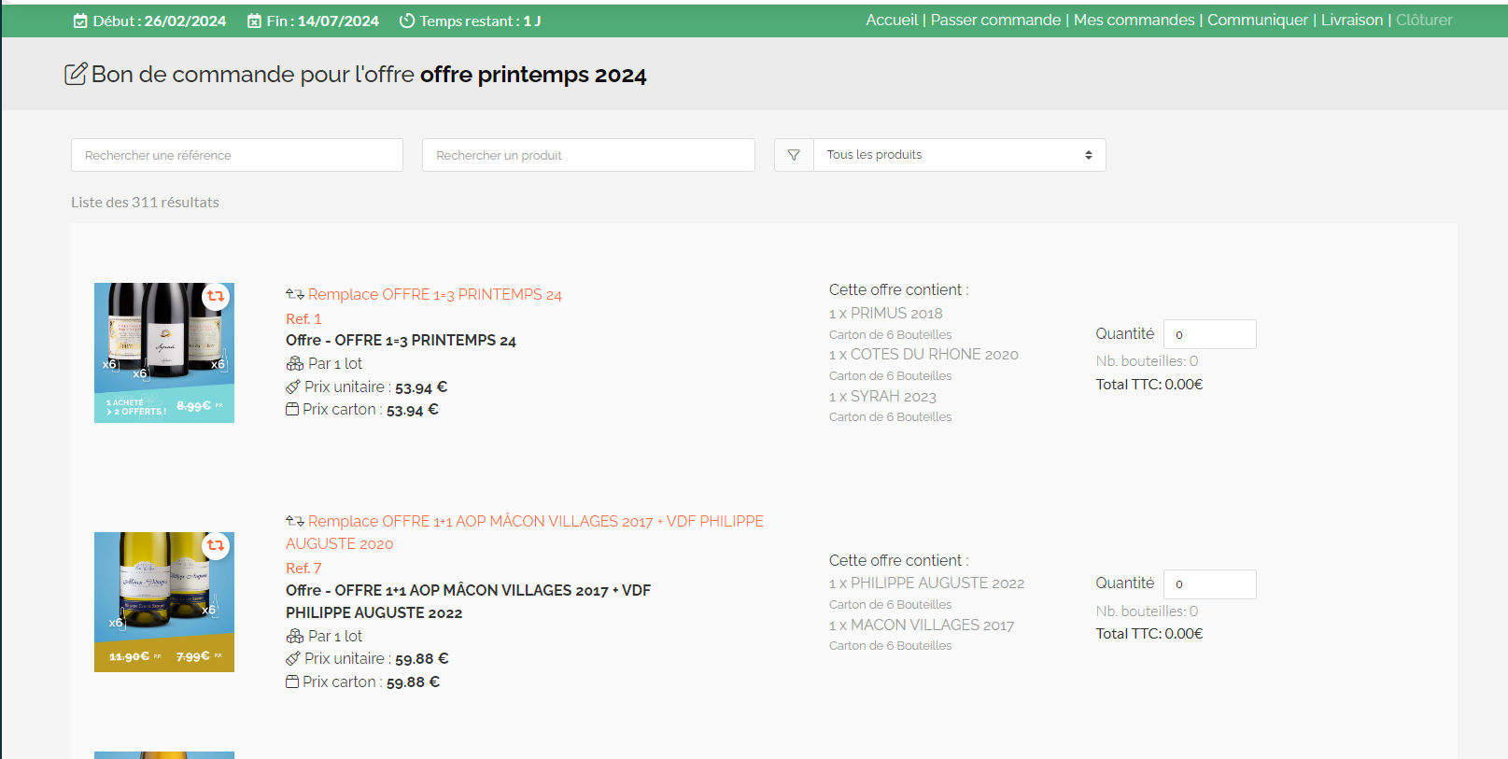Viewport: 1508px width, 759px height.
Task: Click the swap badge on Mâcon Villages image
Action: tap(216, 545)
